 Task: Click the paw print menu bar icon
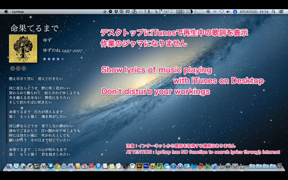click(105, 12)
